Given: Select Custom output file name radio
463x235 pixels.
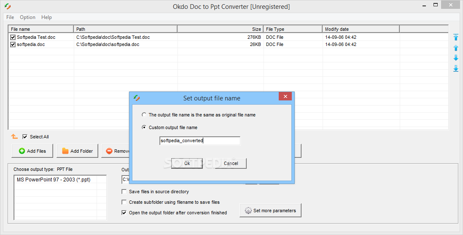Looking at the screenshot, I should click(144, 127).
